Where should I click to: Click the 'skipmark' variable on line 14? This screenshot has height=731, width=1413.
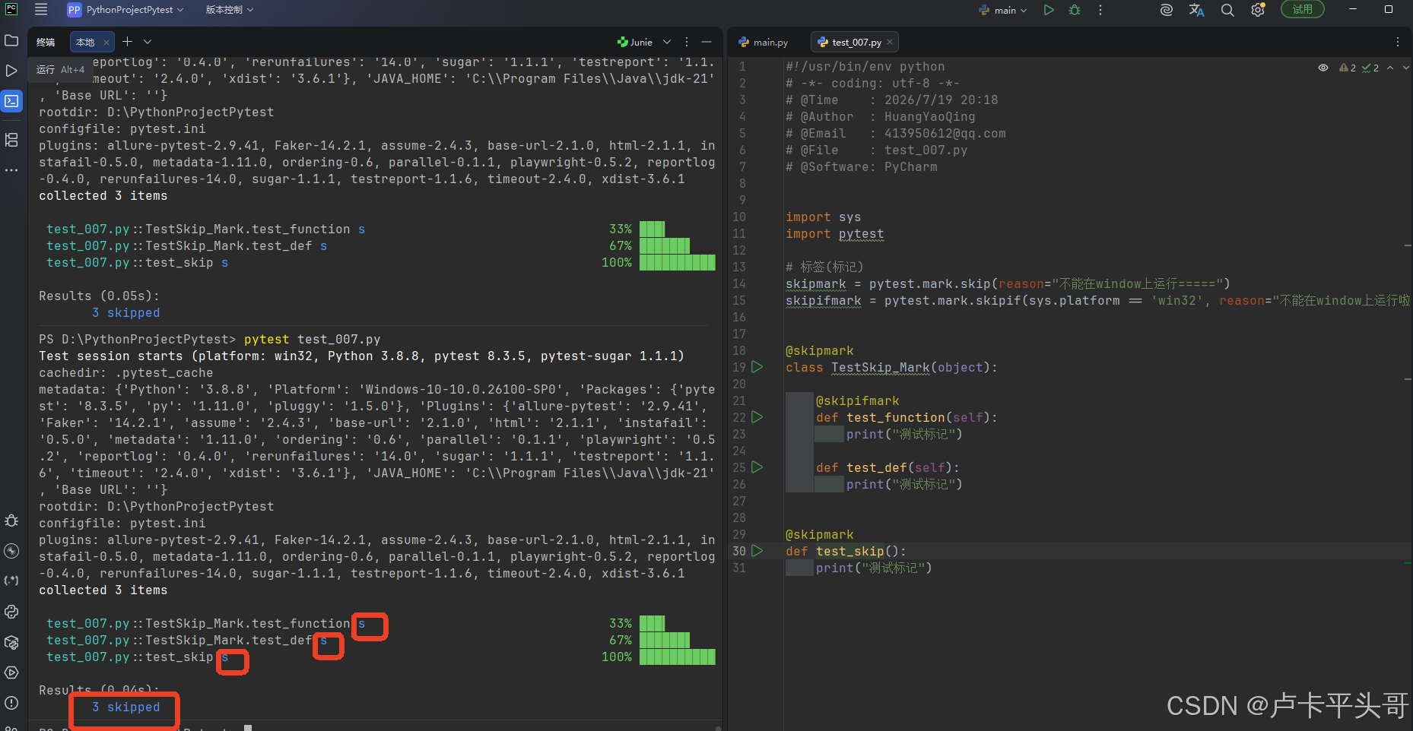[816, 284]
